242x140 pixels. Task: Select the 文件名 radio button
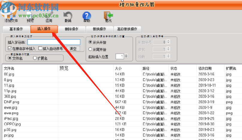[10, 58]
